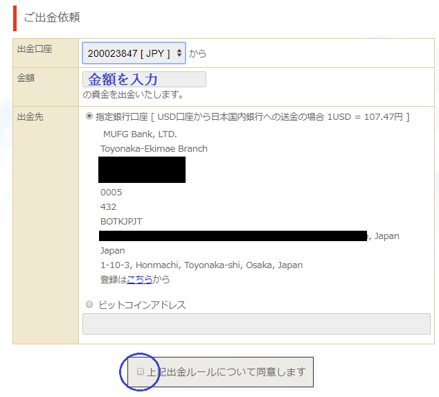Click the 金額 amount input field

pos(144,79)
